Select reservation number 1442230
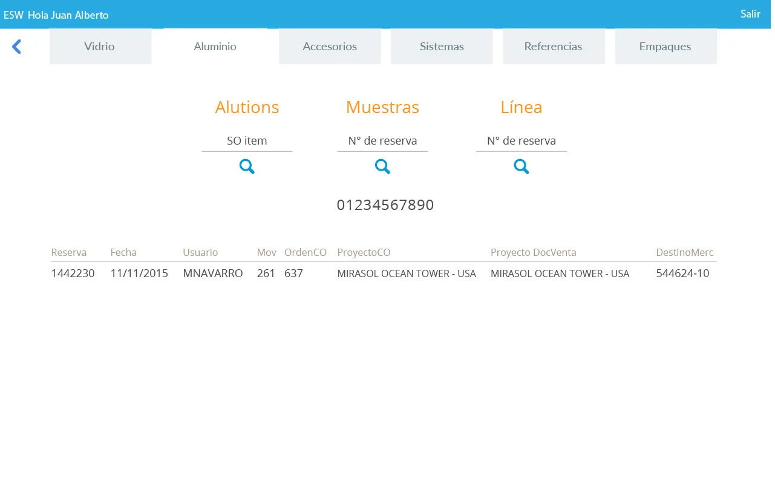This screenshot has width=775, height=484. [x=73, y=273]
